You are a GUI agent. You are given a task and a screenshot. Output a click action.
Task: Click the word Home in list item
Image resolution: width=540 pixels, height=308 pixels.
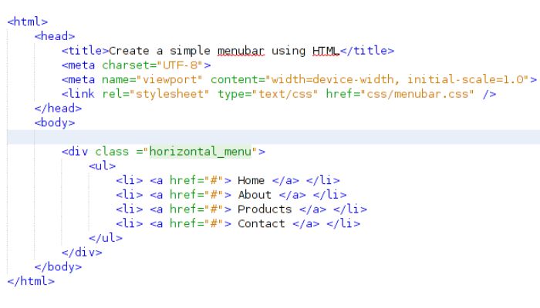pos(251,180)
